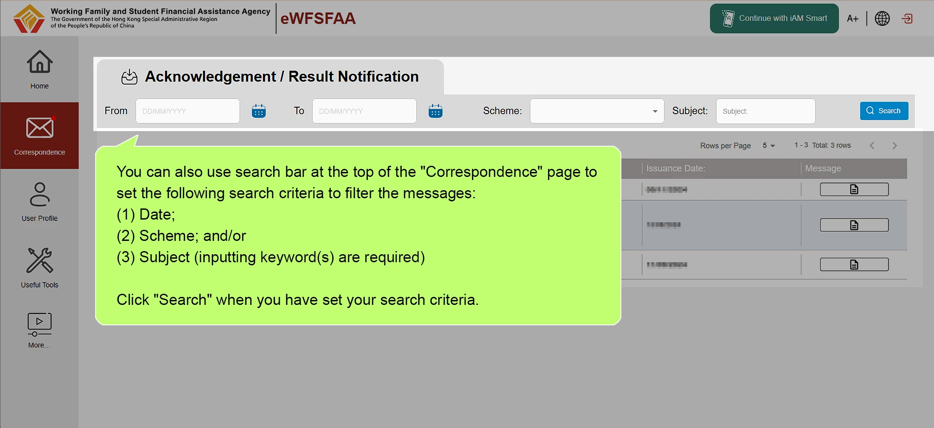934x428 pixels.
Task: Open the User Profile icon
Action: 40,194
